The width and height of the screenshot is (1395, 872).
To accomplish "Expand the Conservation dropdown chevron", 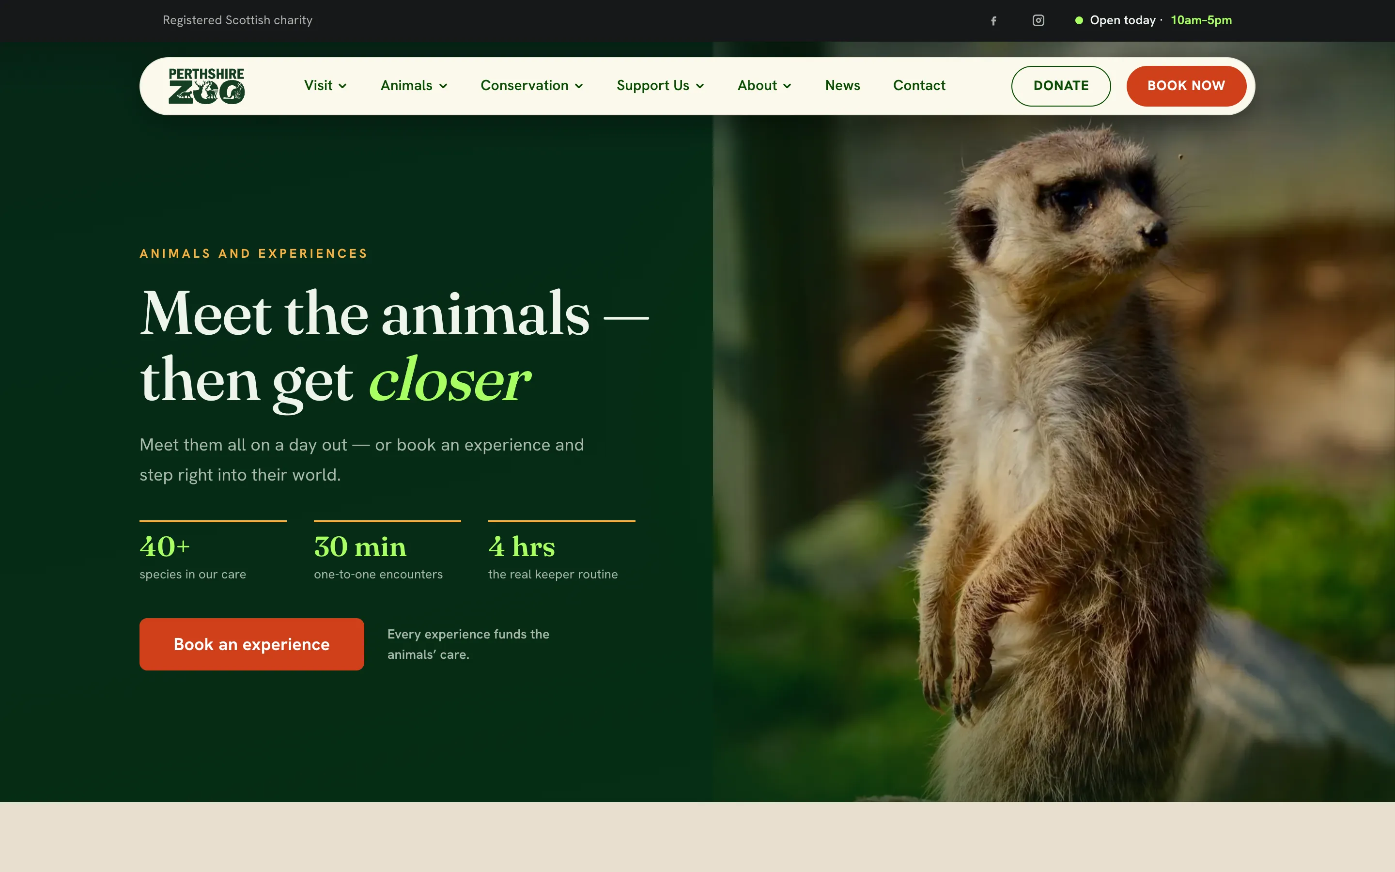I will (x=579, y=87).
